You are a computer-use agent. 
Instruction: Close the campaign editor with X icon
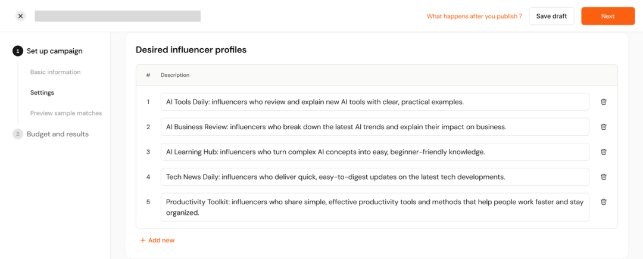[21, 16]
